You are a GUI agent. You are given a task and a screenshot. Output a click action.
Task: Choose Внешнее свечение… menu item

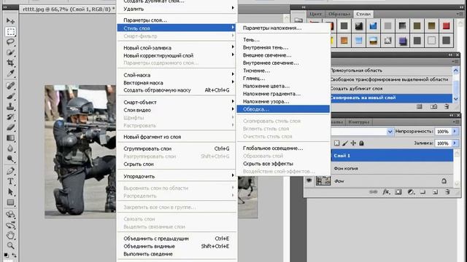pos(283,55)
